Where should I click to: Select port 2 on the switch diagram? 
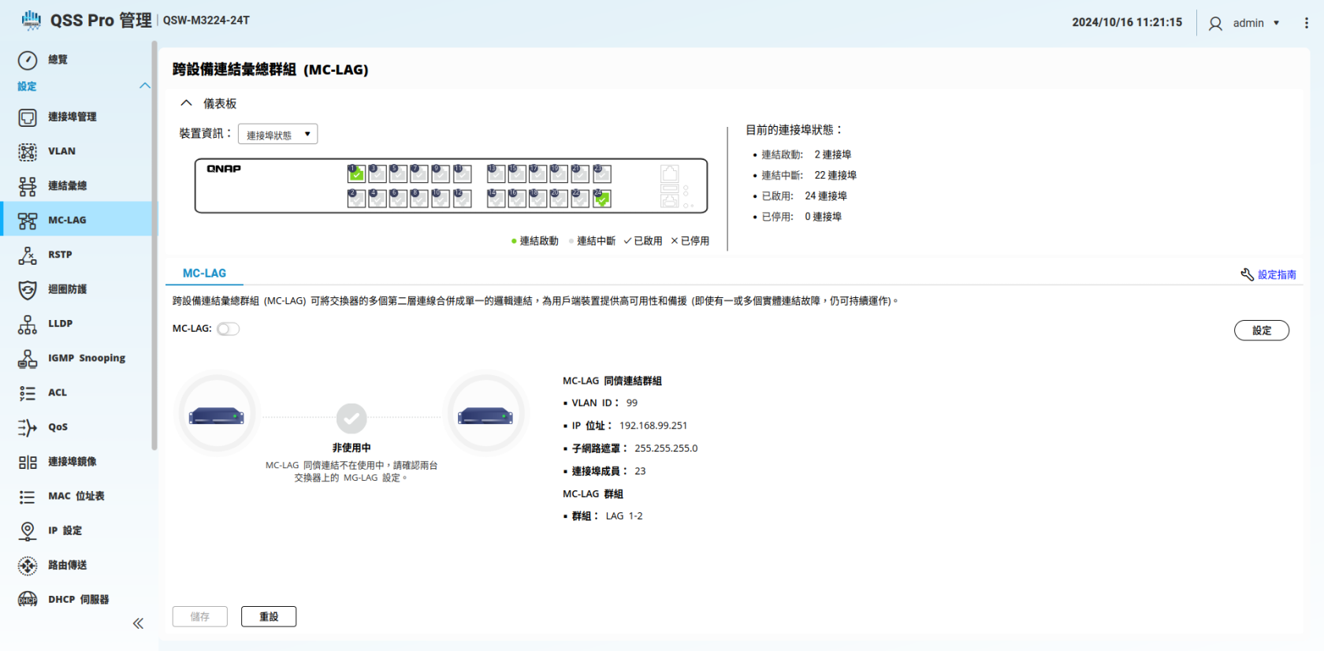(356, 199)
